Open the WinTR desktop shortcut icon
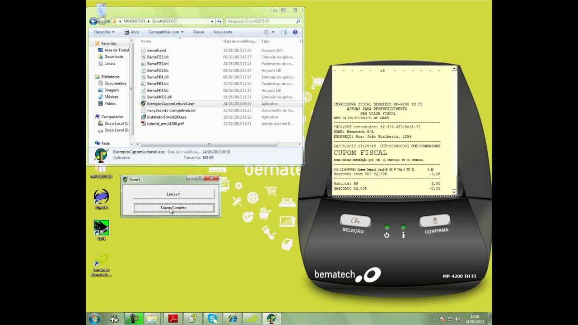Viewport: 578px width, 325px height. (101, 200)
